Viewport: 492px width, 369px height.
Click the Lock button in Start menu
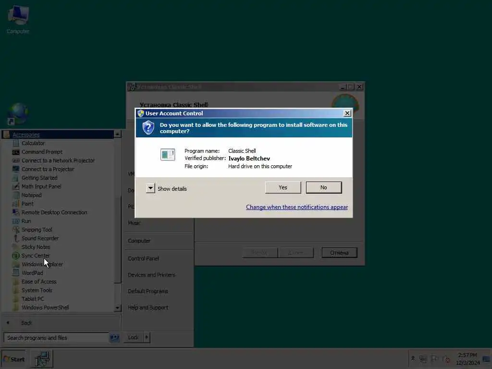pyautogui.click(x=134, y=337)
